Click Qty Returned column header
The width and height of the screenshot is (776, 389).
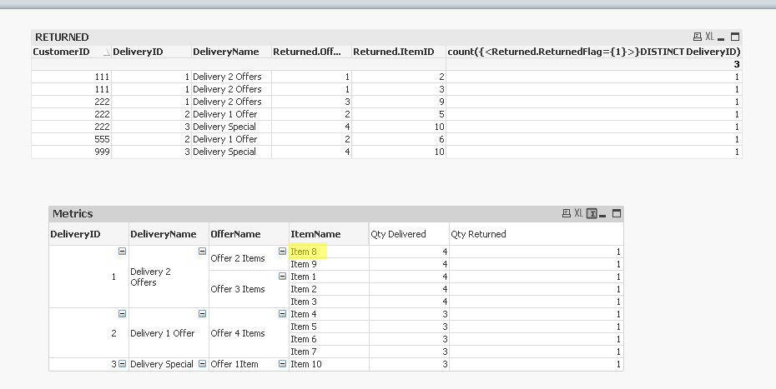tap(537, 234)
